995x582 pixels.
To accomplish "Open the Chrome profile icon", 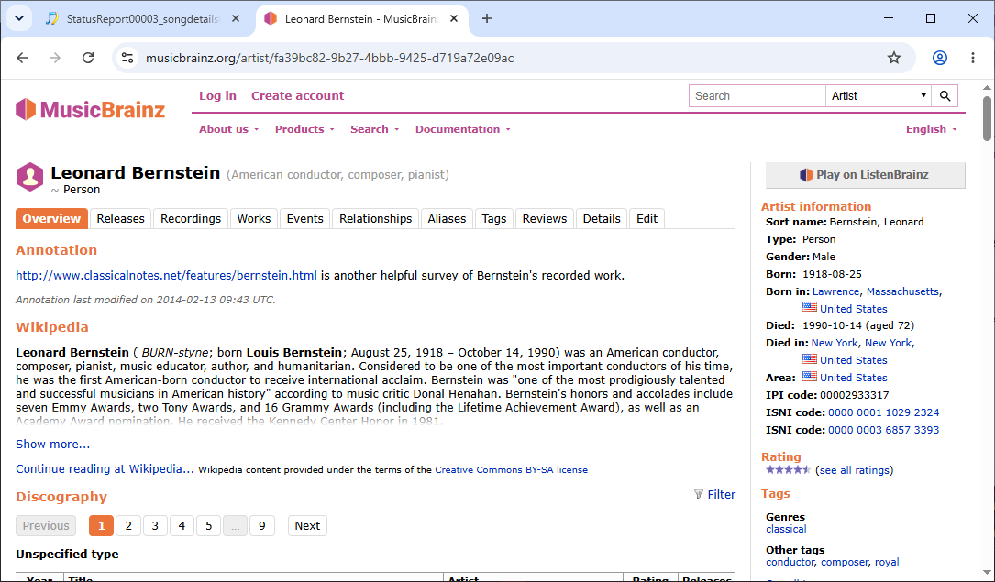I will click(x=940, y=58).
